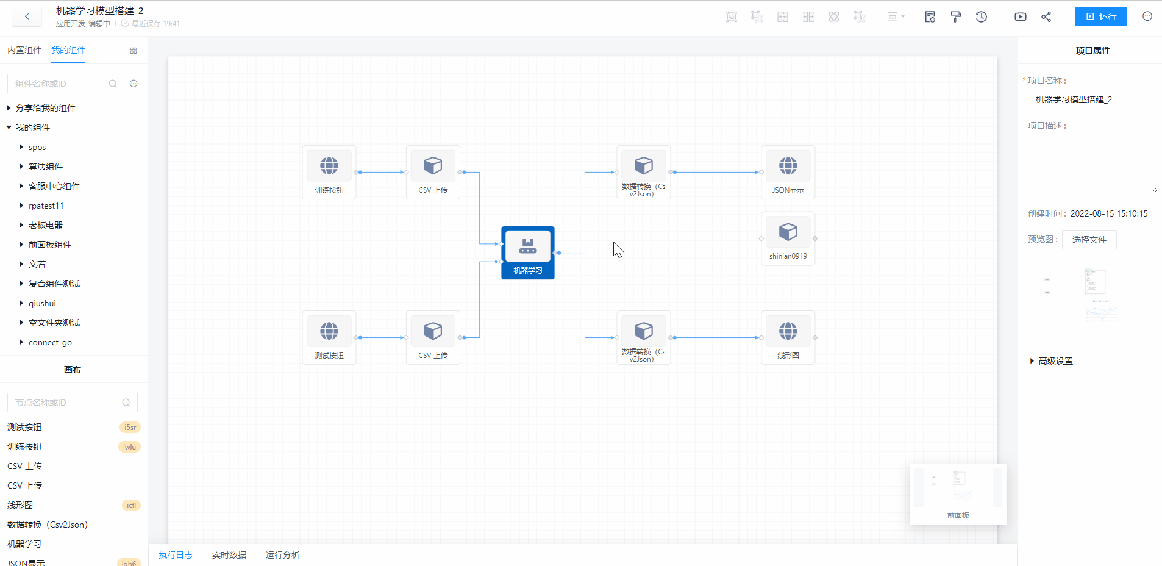The height and width of the screenshot is (566, 1162).
Task: Toggle the component grid view icon
Action: 134,51
